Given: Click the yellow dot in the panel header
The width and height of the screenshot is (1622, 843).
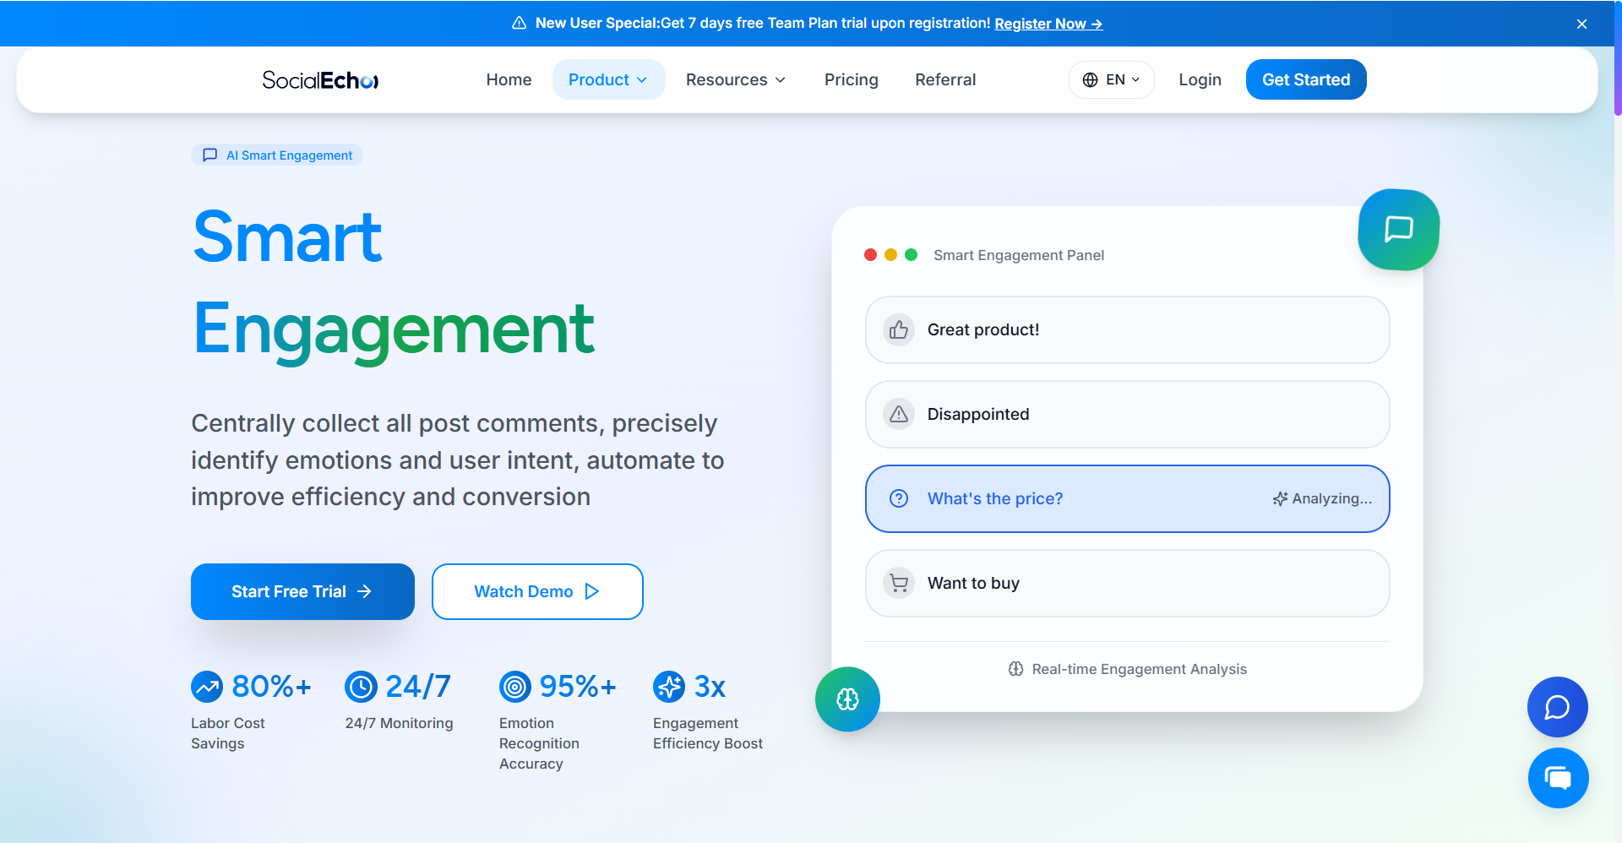Looking at the screenshot, I should (x=890, y=254).
